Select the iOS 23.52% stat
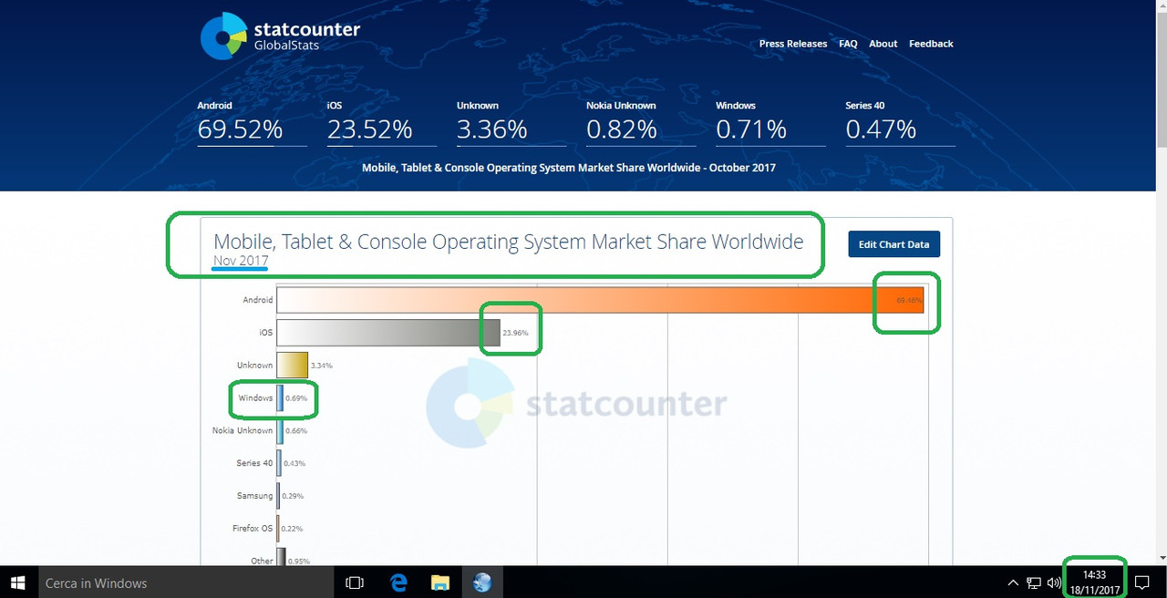This screenshot has height=598, width=1167. click(x=381, y=123)
